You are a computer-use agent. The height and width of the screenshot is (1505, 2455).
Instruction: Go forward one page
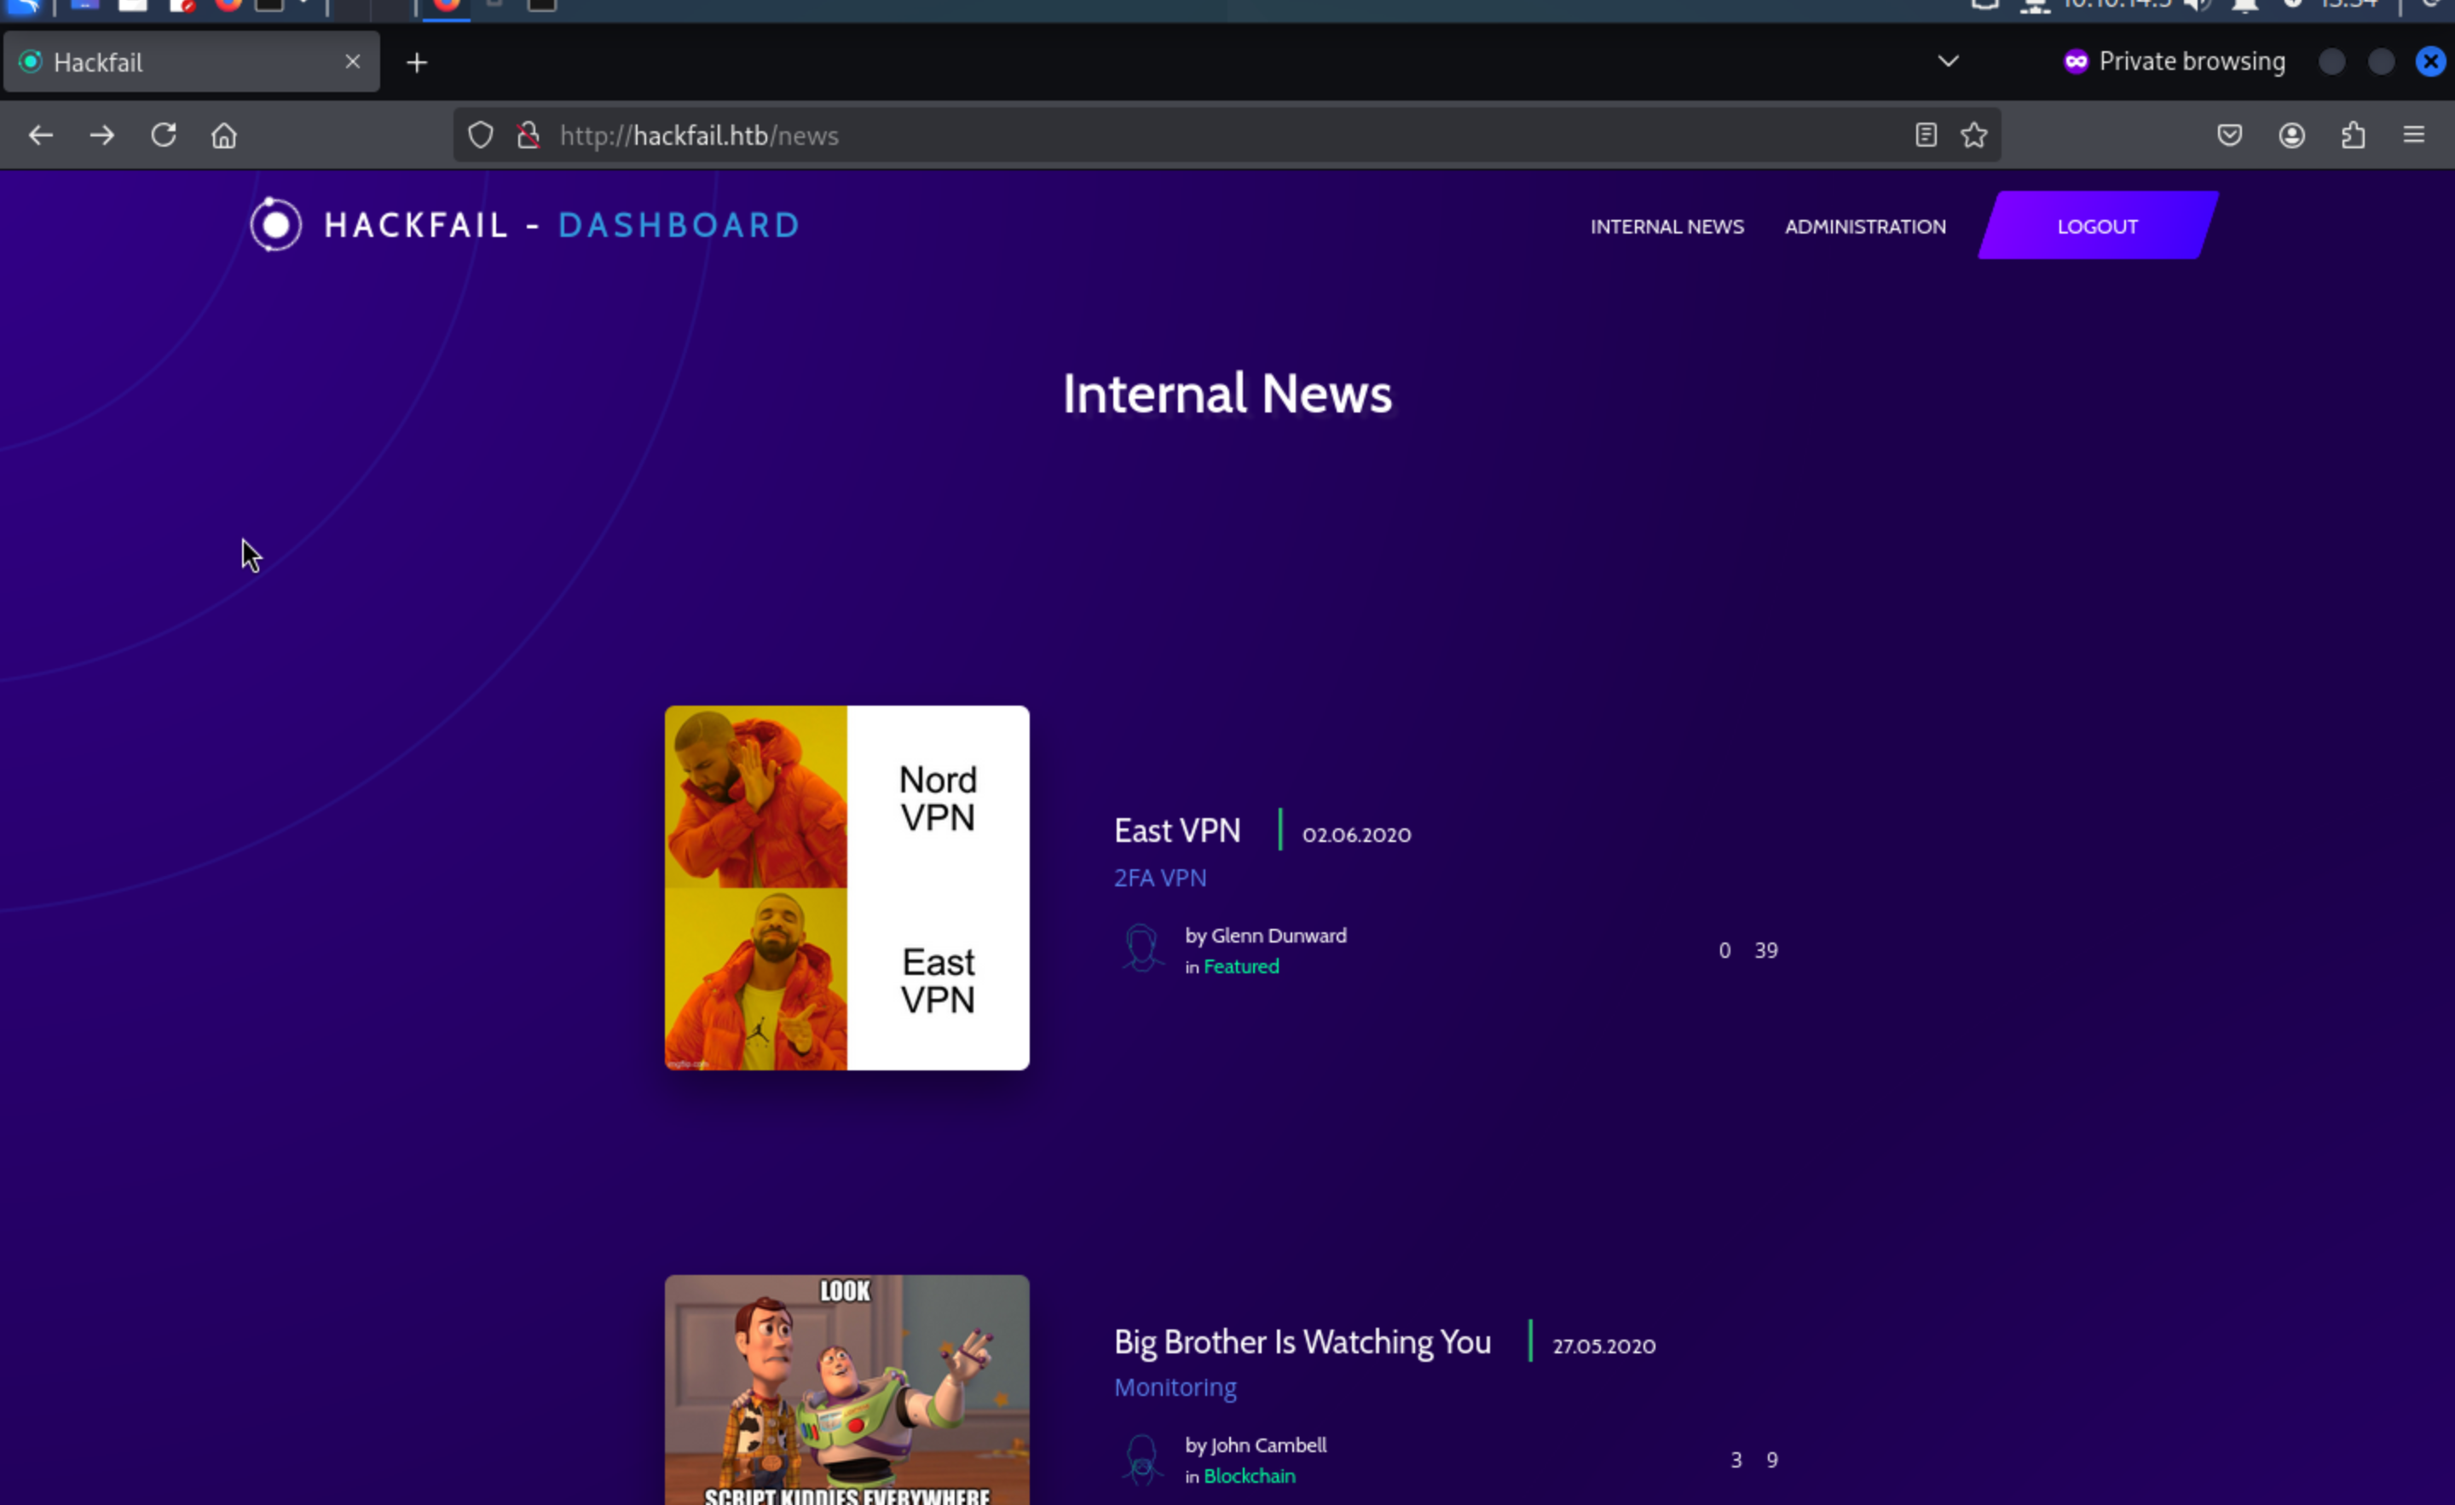(x=101, y=136)
